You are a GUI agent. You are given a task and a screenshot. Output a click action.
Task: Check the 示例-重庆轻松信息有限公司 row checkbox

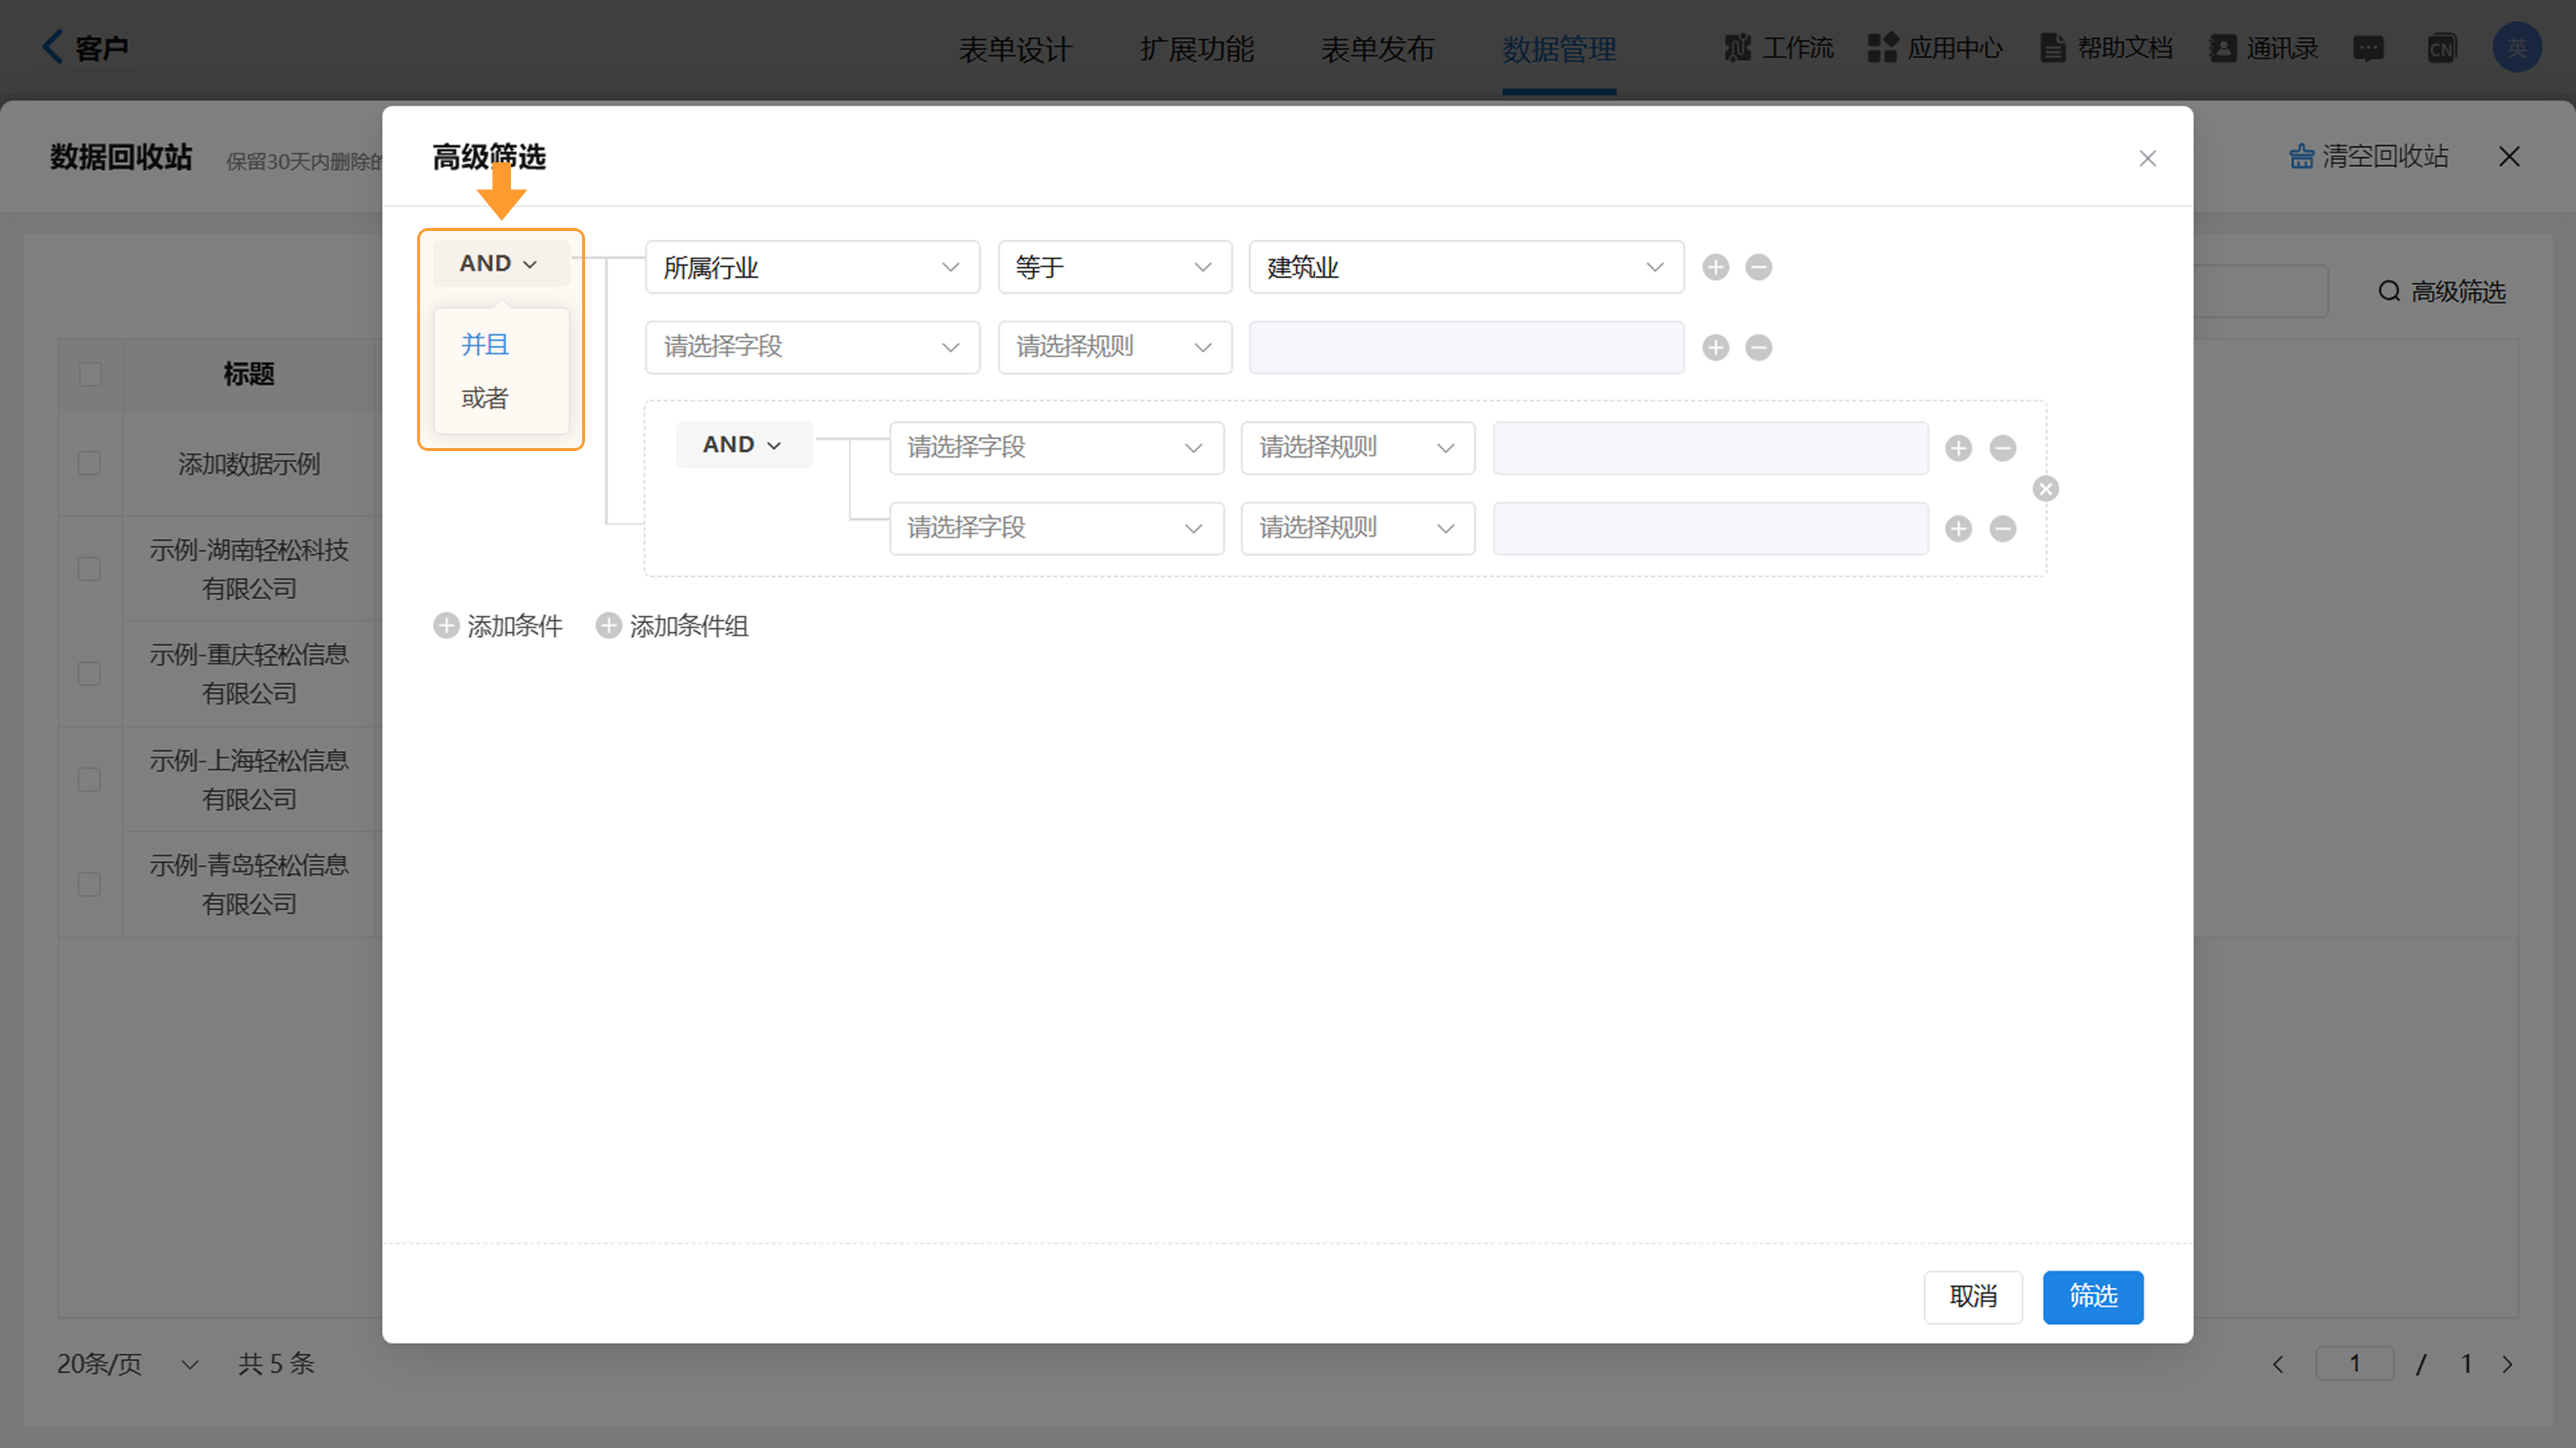(90, 674)
